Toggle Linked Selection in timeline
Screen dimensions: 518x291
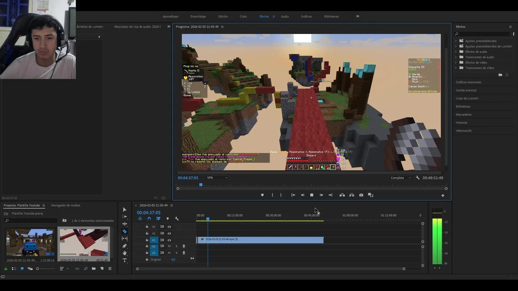[158, 219]
